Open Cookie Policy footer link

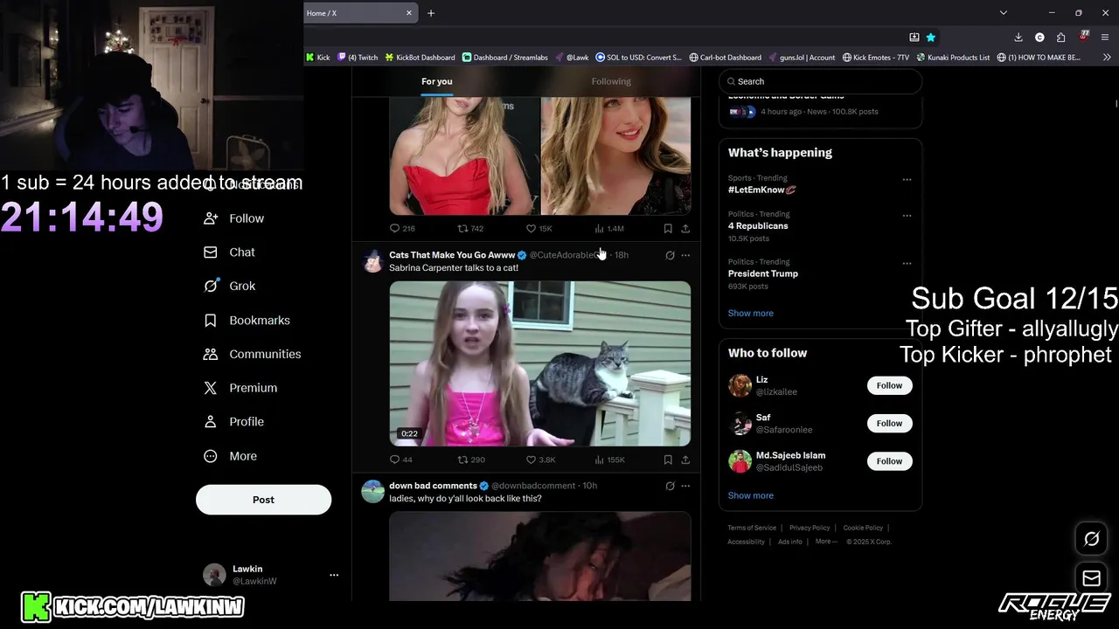tap(863, 528)
